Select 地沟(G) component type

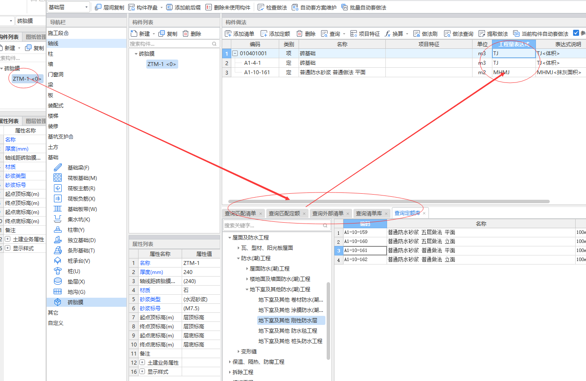(76, 292)
